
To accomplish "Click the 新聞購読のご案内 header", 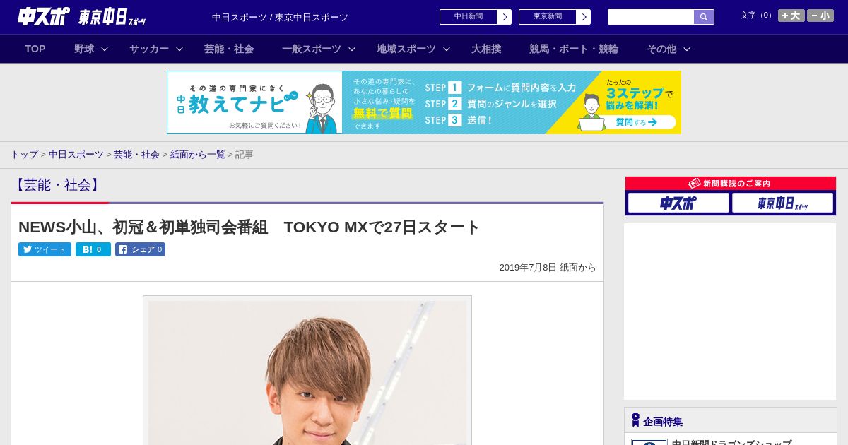I will [x=731, y=184].
